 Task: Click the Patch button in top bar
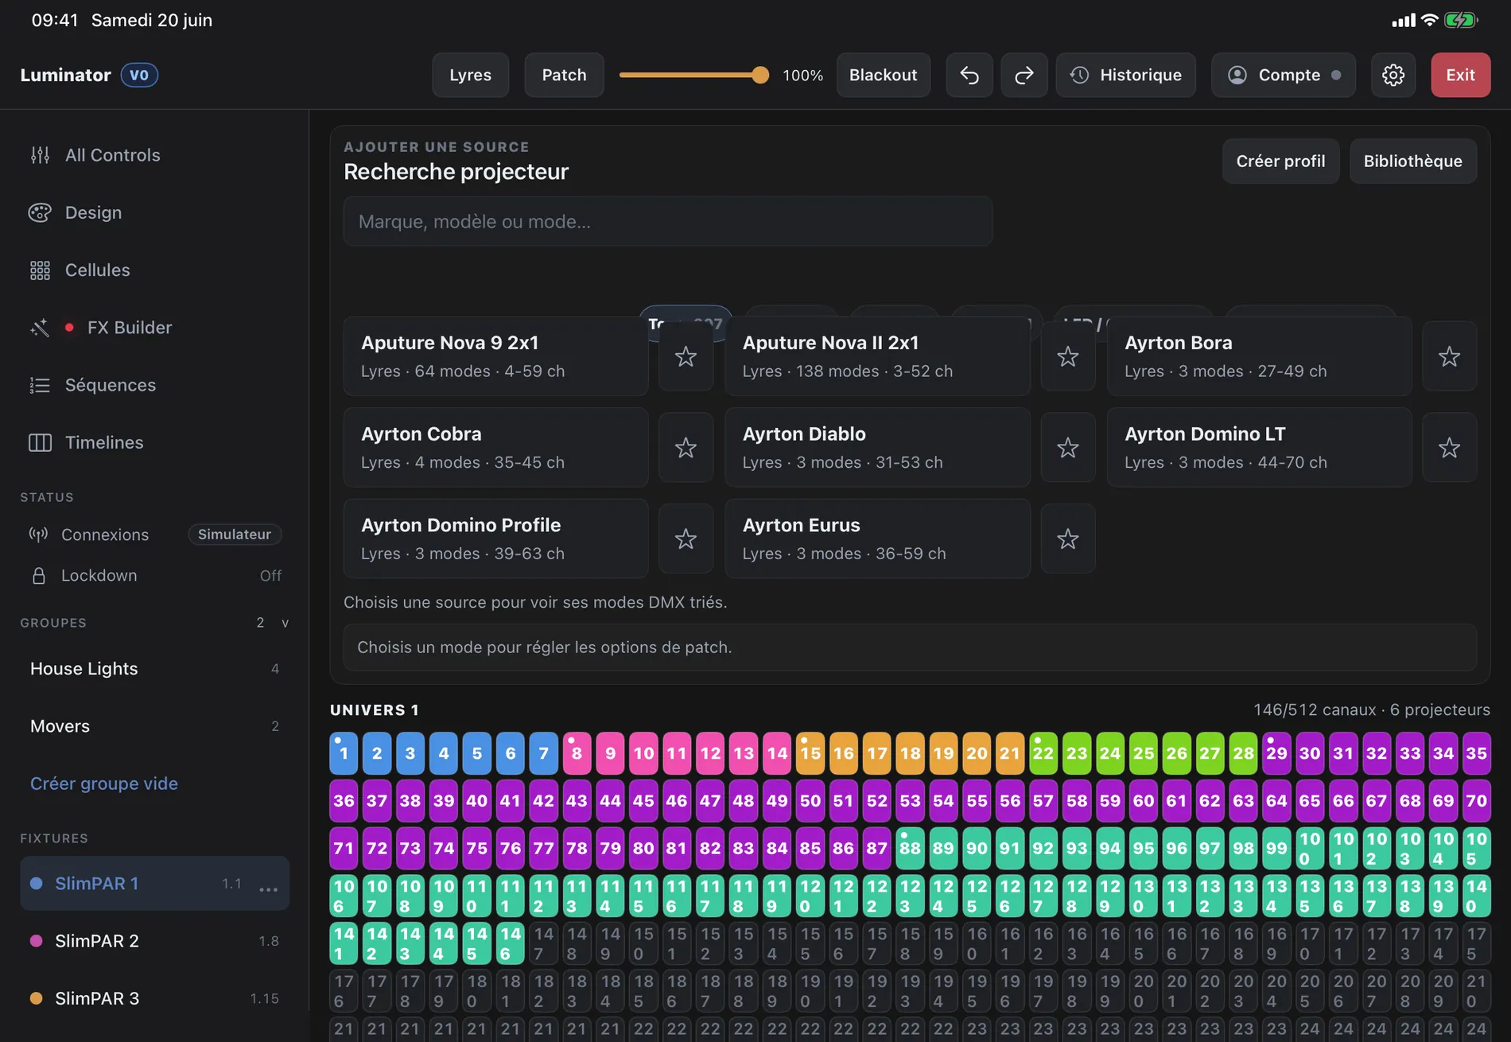(564, 75)
